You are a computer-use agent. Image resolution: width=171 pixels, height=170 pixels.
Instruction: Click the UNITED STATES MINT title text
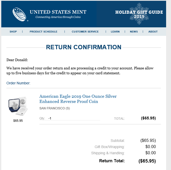(x=58, y=12)
